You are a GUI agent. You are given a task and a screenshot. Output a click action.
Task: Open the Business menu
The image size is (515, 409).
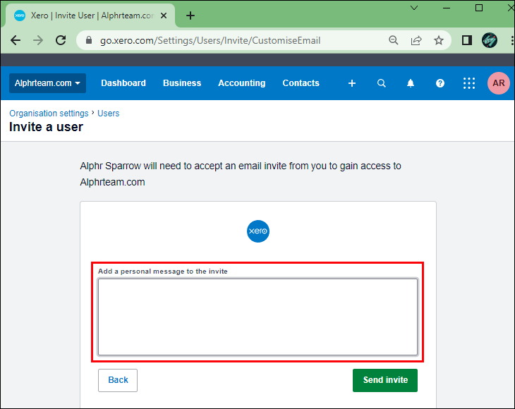(x=182, y=83)
